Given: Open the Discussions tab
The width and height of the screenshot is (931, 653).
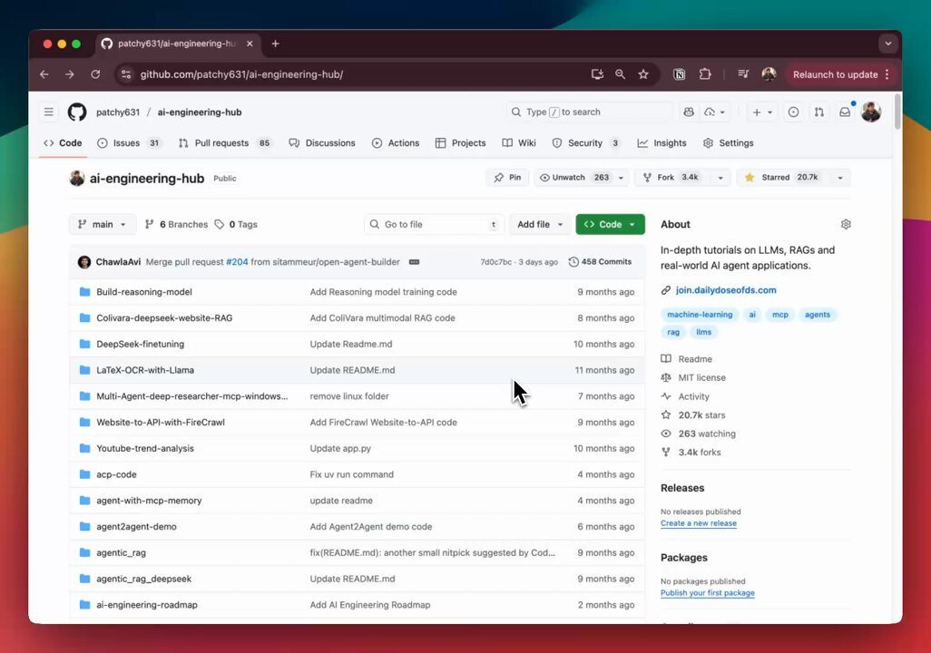Looking at the screenshot, I should point(322,143).
